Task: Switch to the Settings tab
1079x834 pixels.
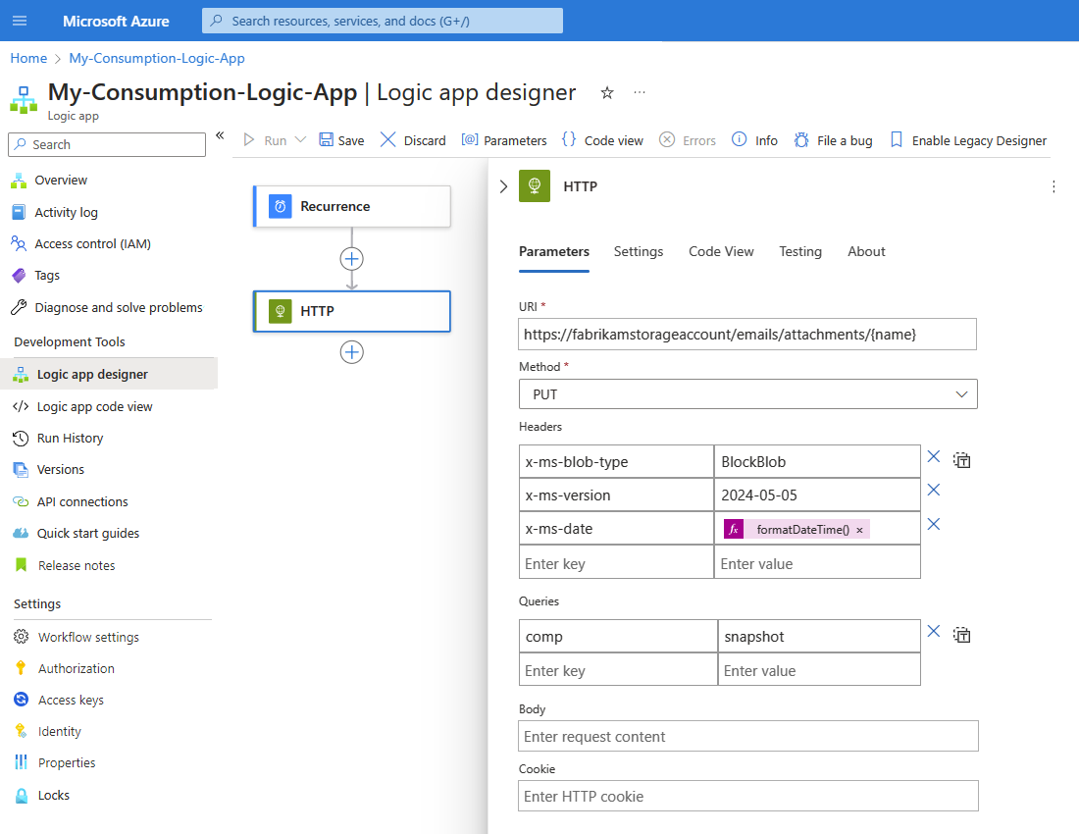Action: pyautogui.click(x=639, y=251)
